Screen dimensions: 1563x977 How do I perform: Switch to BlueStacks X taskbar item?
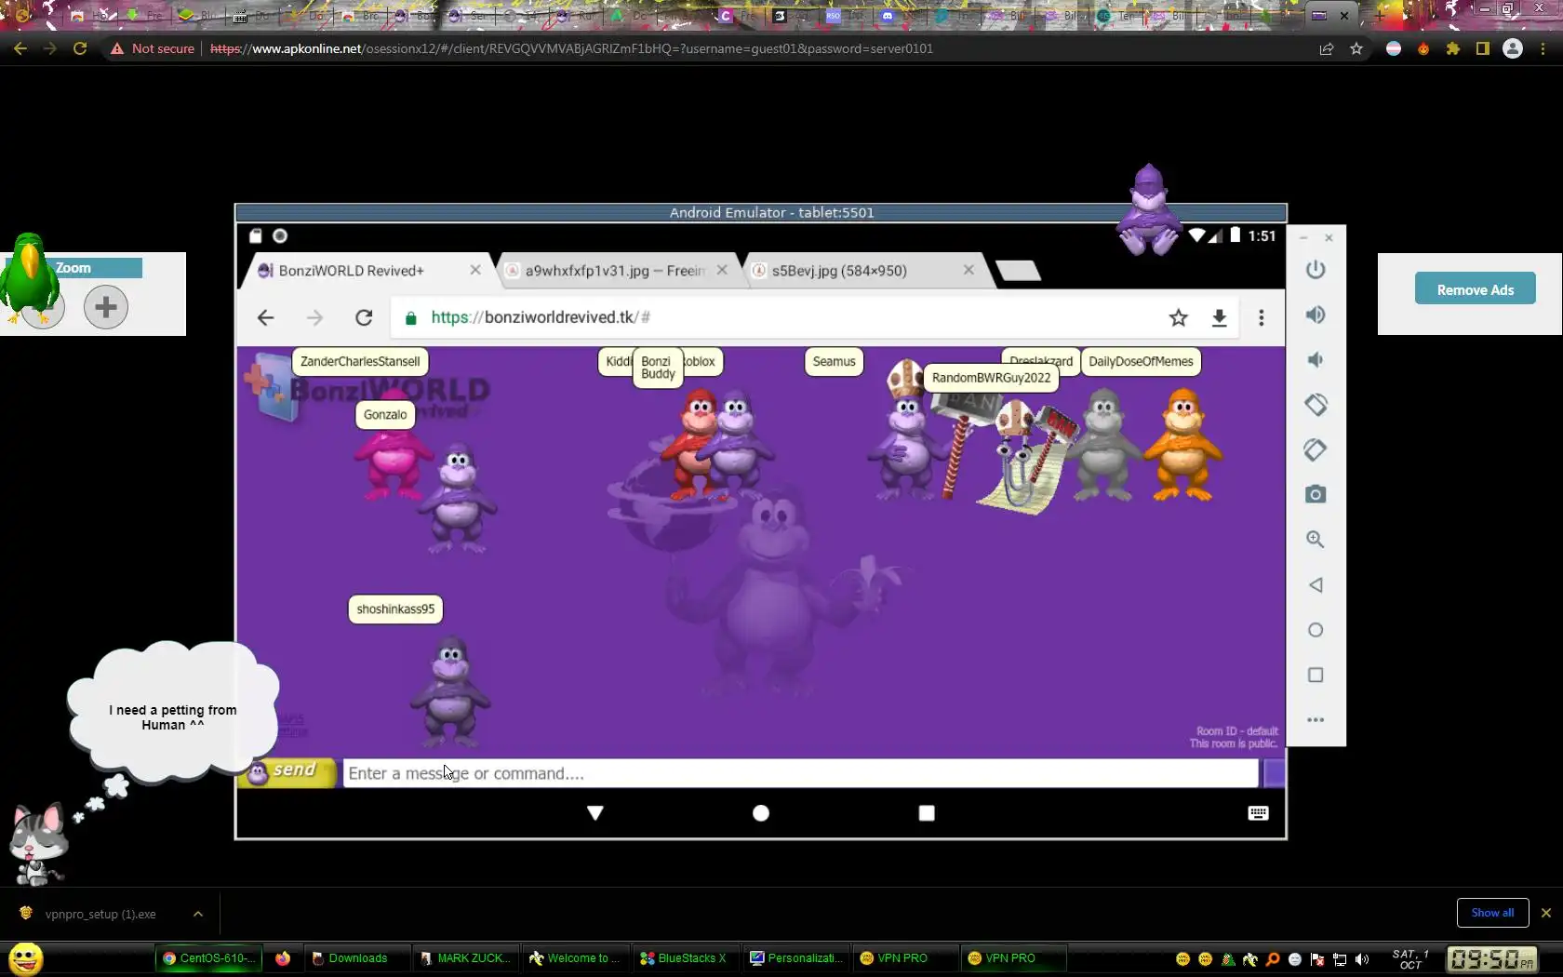[688, 958]
